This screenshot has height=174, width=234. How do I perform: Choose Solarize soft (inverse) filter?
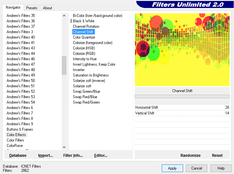tap(89, 81)
